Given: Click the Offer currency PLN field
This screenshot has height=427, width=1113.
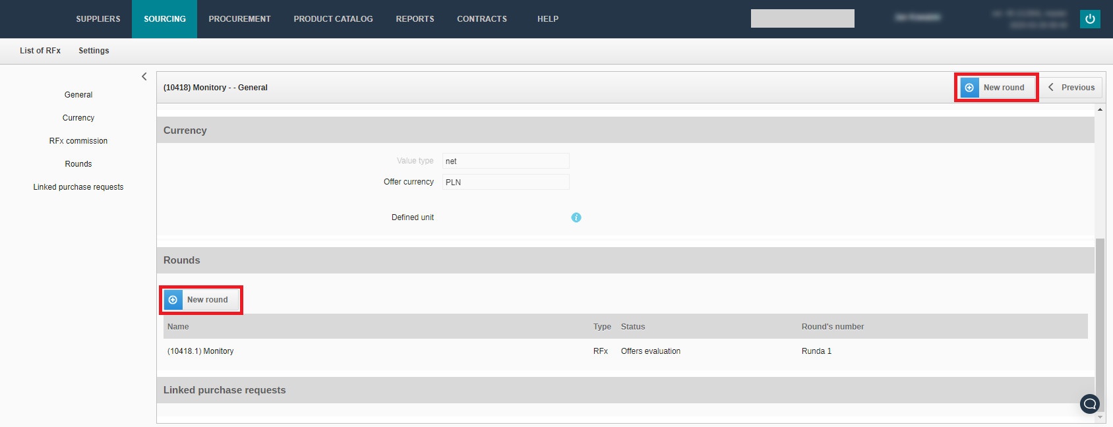Looking at the screenshot, I should [505, 183].
